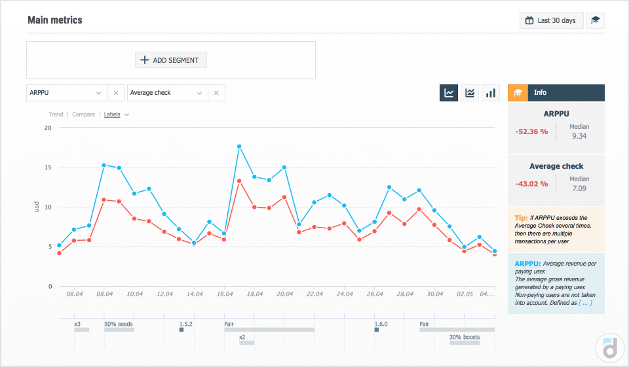Toggle the Compare chart option
Screen dimensions: 629x367
(83, 114)
